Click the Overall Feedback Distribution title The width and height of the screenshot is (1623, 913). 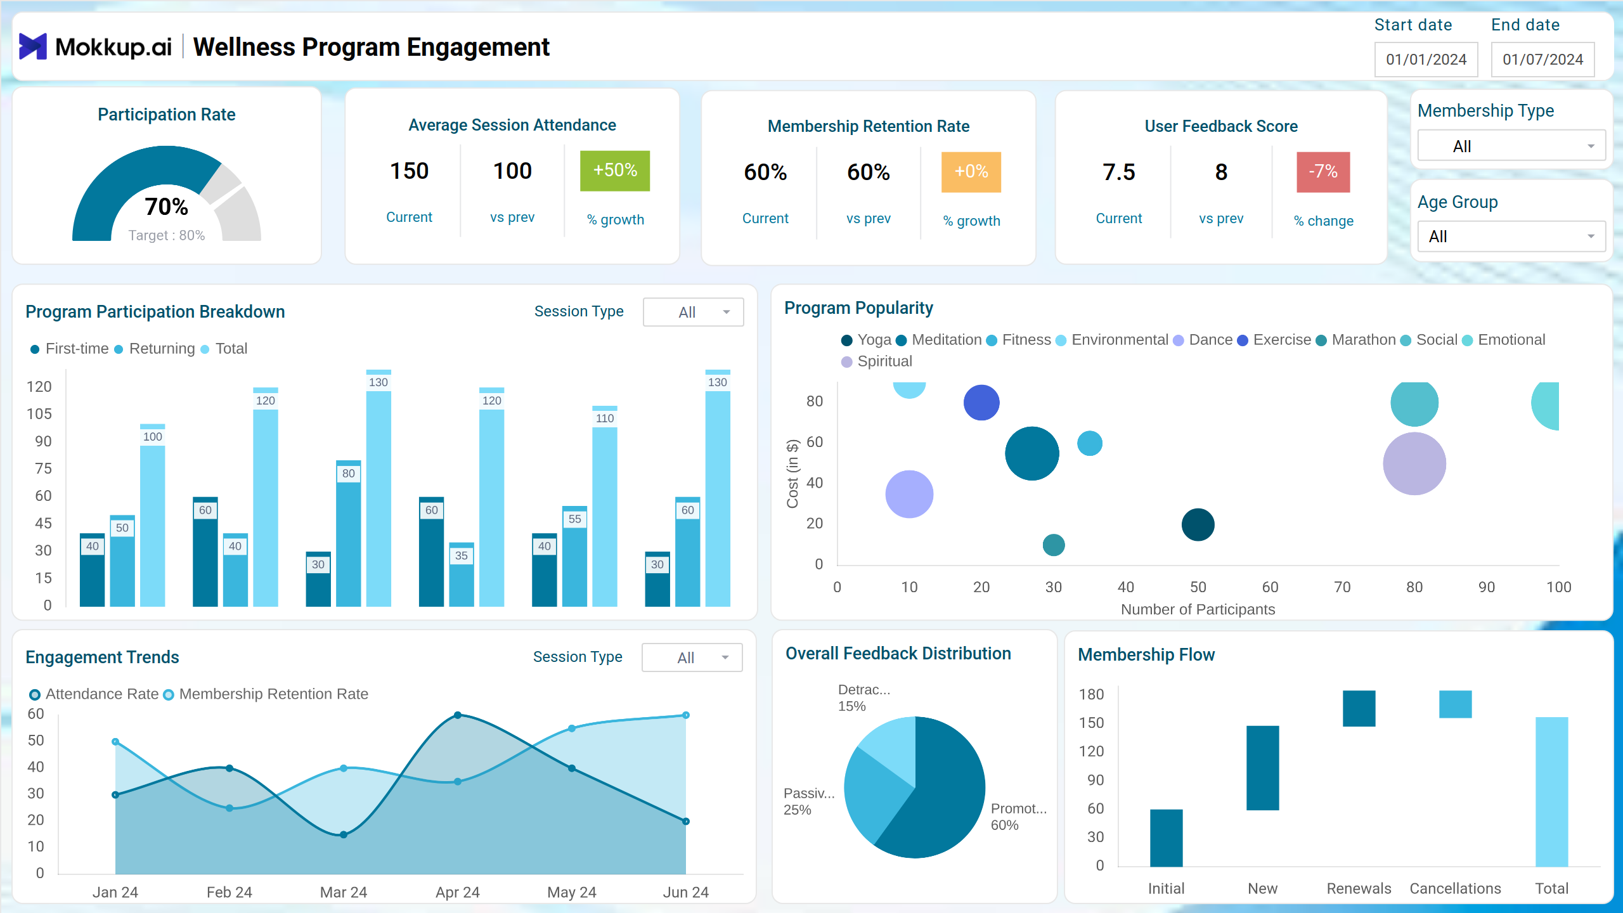tap(898, 654)
